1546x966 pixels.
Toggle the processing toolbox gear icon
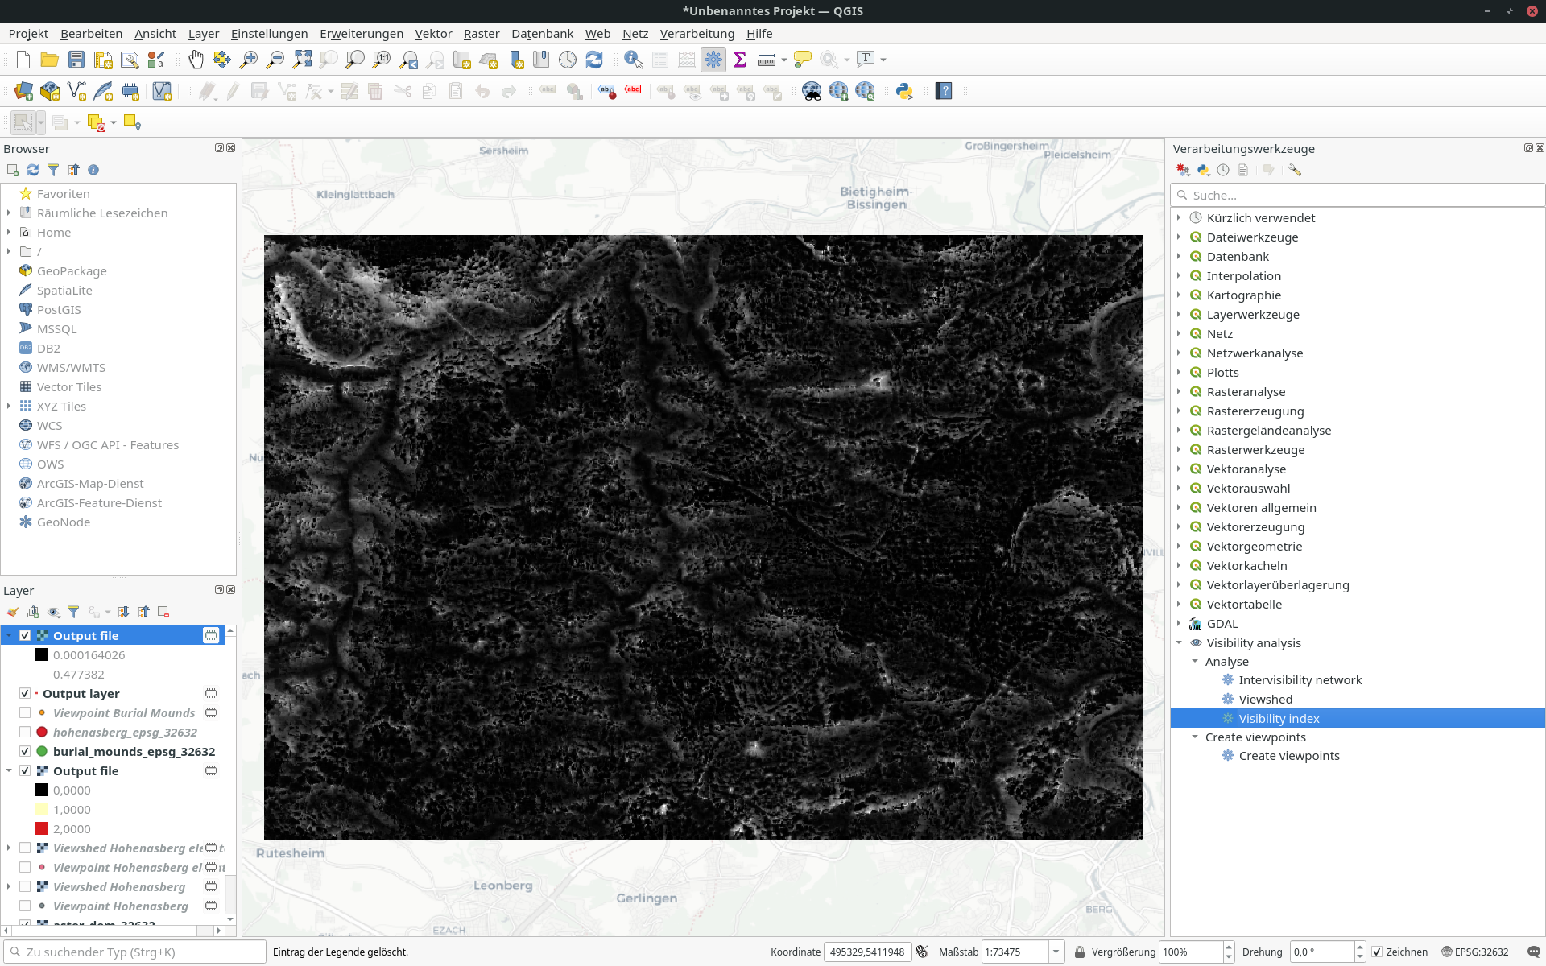pyautogui.click(x=713, y=60)
